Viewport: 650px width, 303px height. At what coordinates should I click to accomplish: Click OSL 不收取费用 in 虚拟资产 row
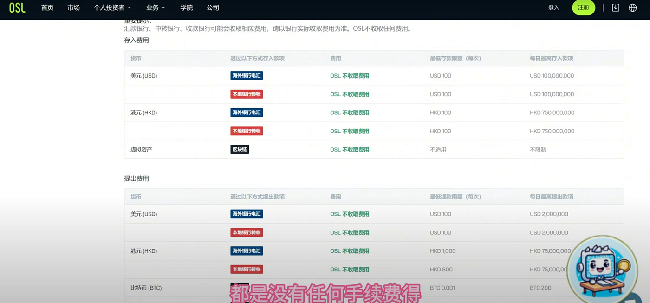point(350,150)
